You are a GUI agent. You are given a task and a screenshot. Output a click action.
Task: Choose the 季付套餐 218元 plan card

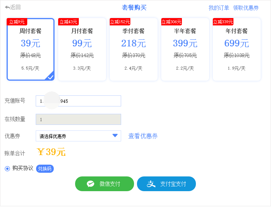pos(133,49)
